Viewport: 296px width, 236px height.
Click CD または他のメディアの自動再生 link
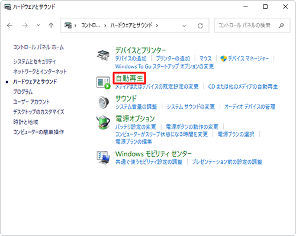243,86
